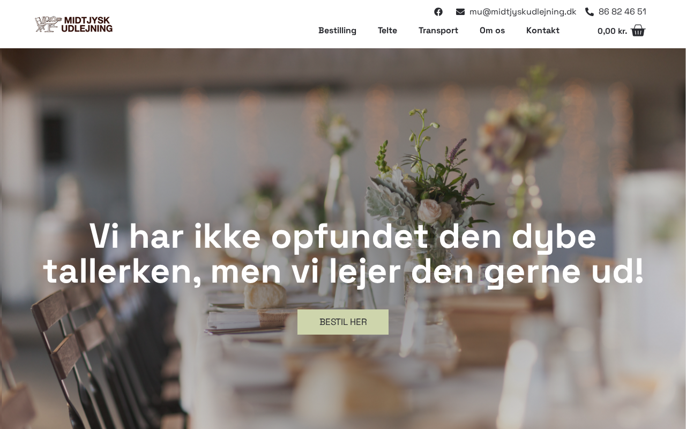The image size is (686, 429).
Task: Click the Midtjysk Udlejning logo
Action: click(x=74, y=24)
